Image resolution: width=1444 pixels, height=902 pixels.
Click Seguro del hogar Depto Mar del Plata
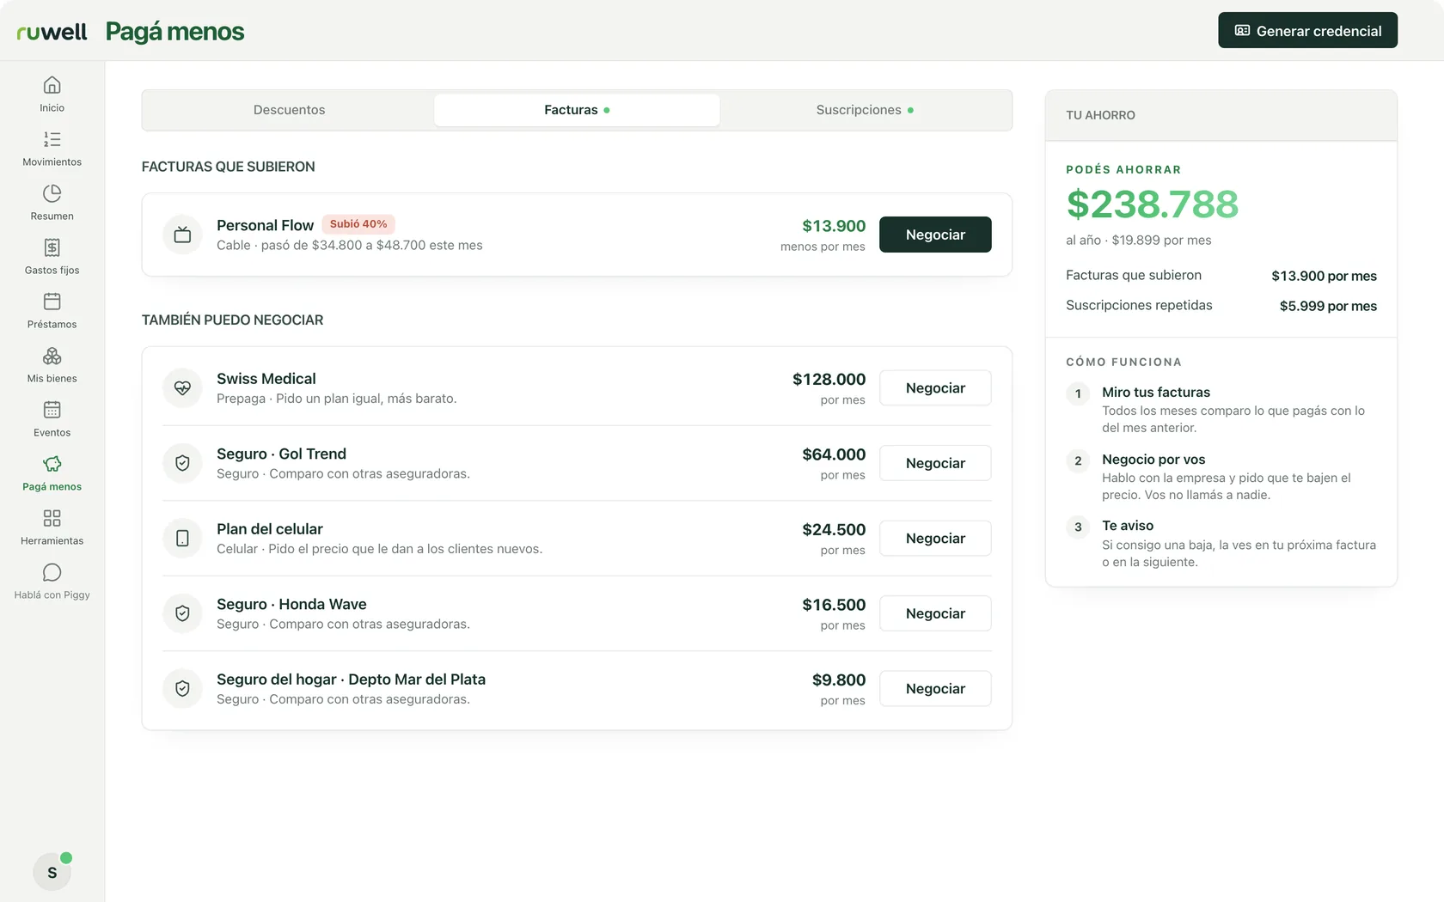tap(351, 680)
